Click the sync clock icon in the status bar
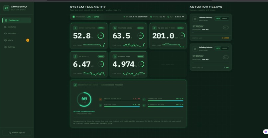268x138 pixels. tap(168, 17)
